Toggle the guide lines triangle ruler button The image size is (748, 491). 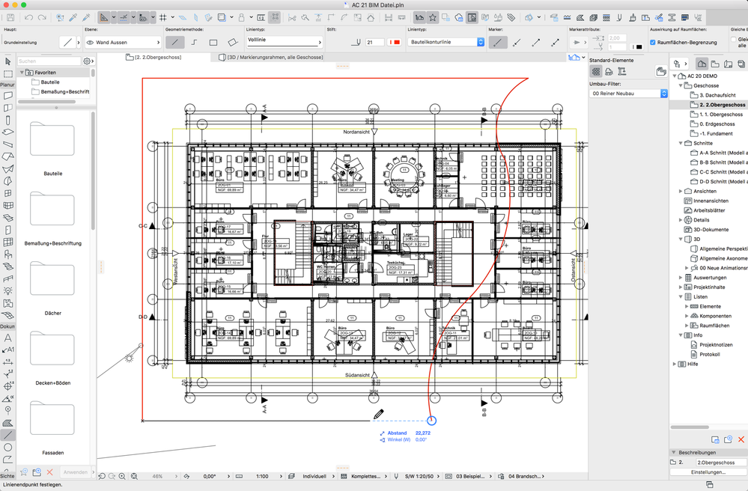(x=103, y=18)
